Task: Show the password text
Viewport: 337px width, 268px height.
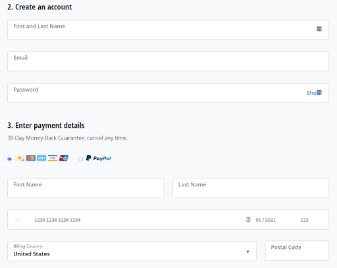Action: tap(312, 93)
